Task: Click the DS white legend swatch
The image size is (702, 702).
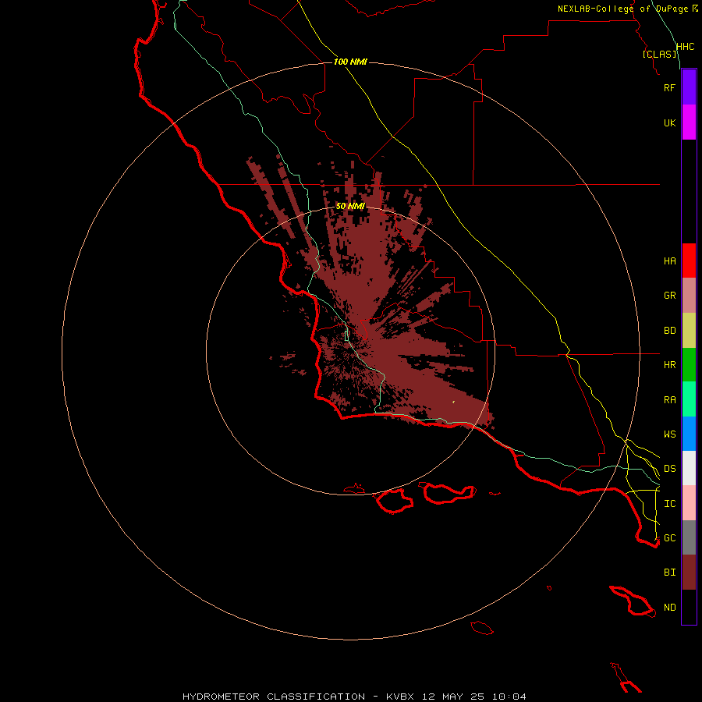Action: pyautogui.click(x=689, y=468)
